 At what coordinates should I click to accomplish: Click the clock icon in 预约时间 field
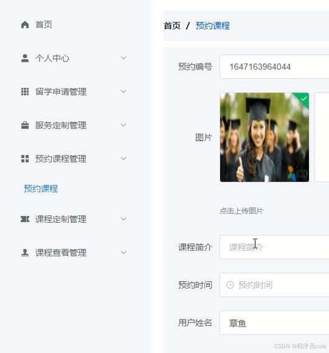pos(230,285)
